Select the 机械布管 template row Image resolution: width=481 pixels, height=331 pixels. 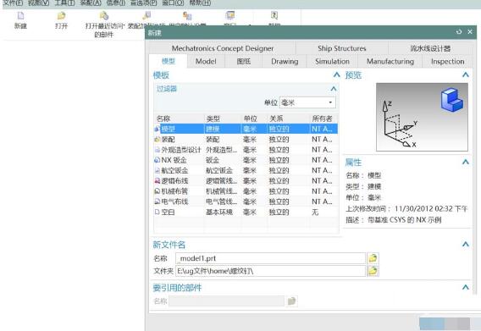(x=246, y=191)
